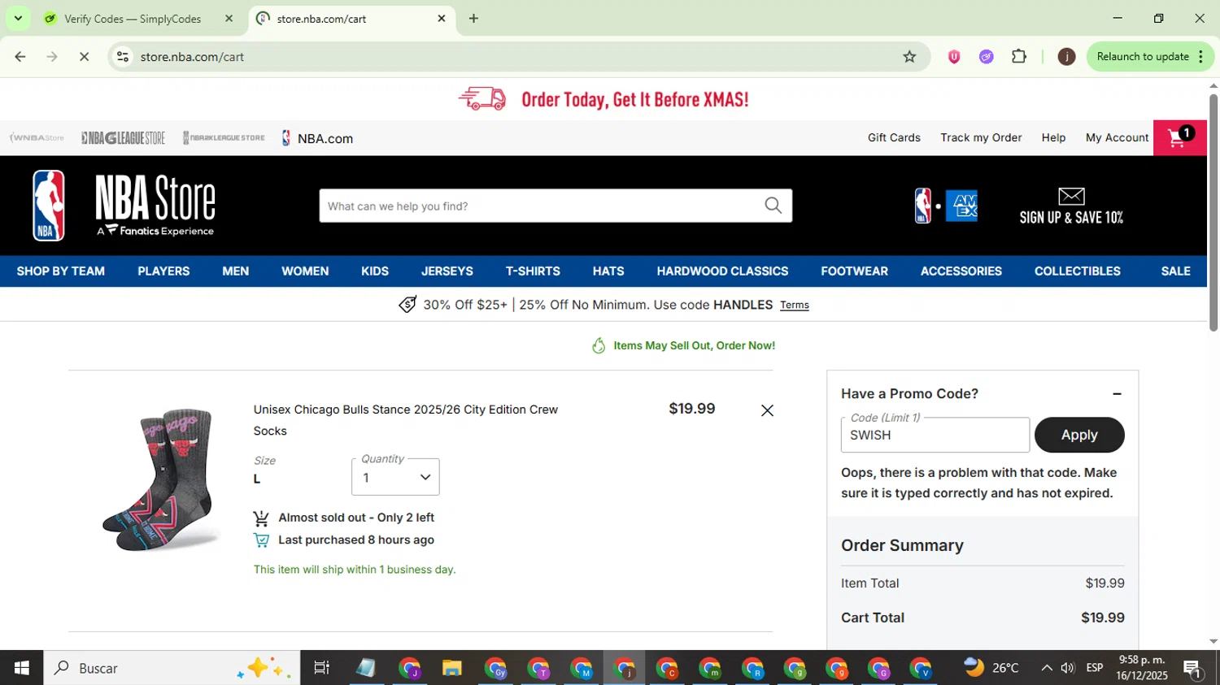Open the Accessories menu
1220x685 pixels.
tap(961, 271)
